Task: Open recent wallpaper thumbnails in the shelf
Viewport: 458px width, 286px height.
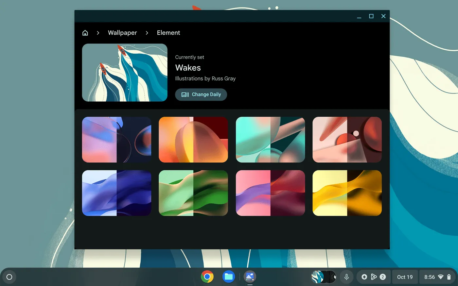Action: click(x=324, y=277)
